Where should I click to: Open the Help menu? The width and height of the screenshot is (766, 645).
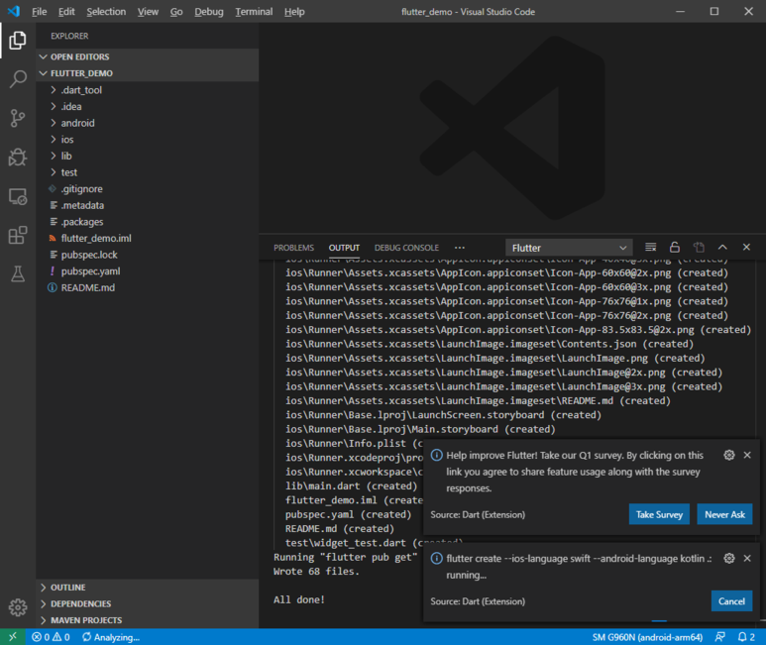pos(294,12)
